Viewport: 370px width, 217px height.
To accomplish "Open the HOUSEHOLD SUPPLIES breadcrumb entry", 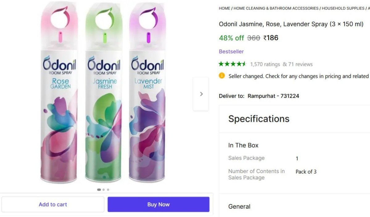I will click(x=342, y=8).
